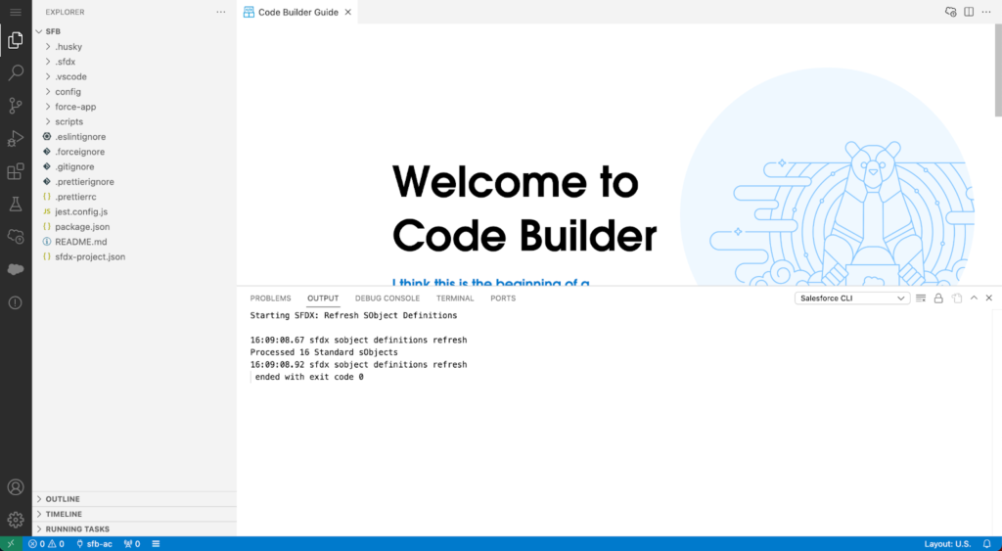Screen dimensions: 1002x551
Task: Open notifications bell
Action: 986,544
